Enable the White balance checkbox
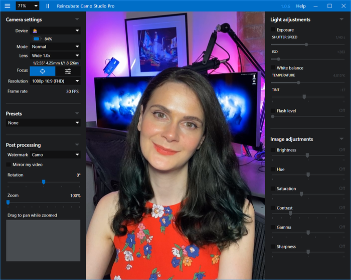This screenshot has height=280, width=351. 273,67
